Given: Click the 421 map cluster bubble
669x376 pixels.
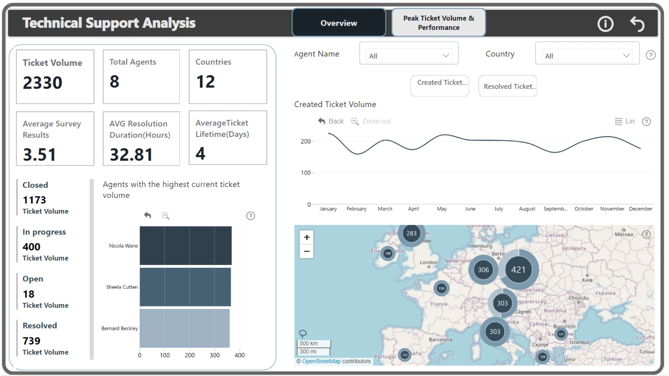Looking at the screenshot, I should tap(518, 269).
